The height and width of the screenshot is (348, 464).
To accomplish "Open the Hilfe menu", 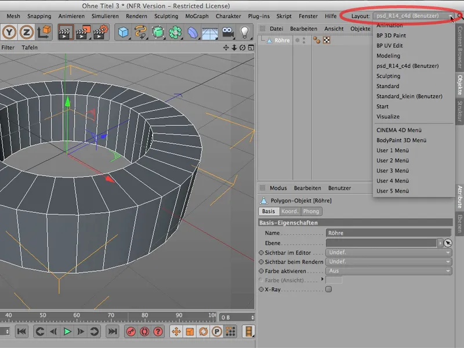I will coord(331,16).
